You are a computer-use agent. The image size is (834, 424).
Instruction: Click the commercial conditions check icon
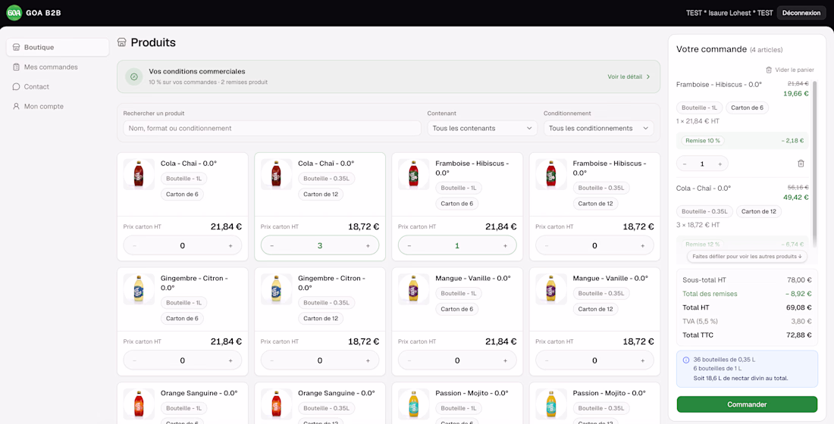coord(134,76)
